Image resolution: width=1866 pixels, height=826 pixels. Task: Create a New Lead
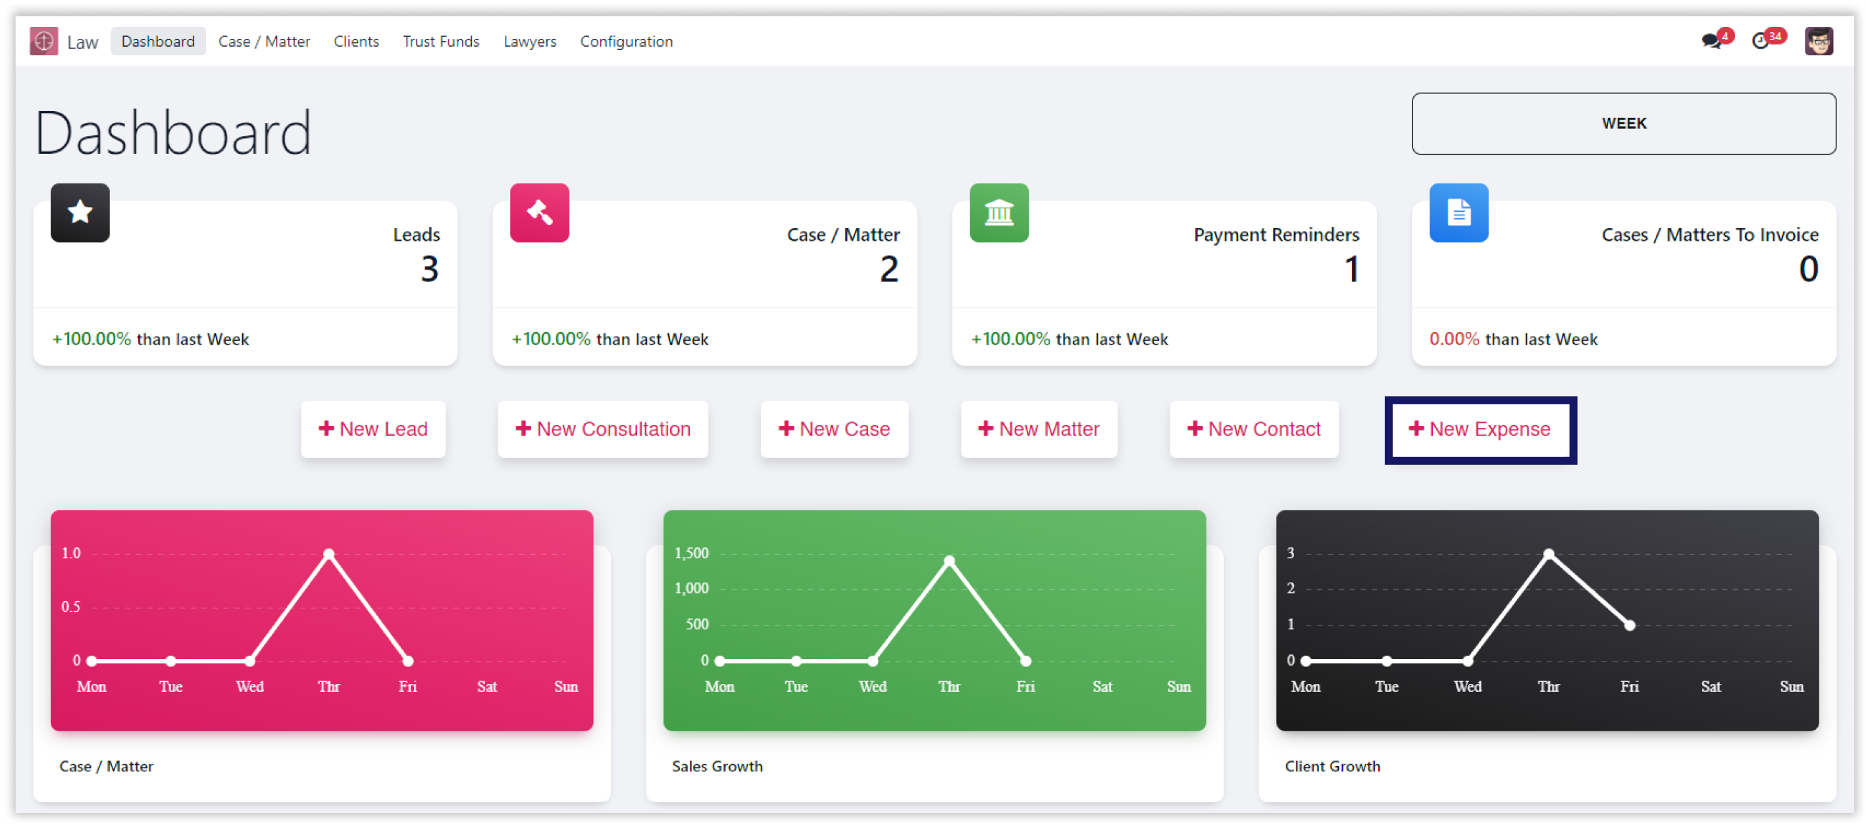373,429
